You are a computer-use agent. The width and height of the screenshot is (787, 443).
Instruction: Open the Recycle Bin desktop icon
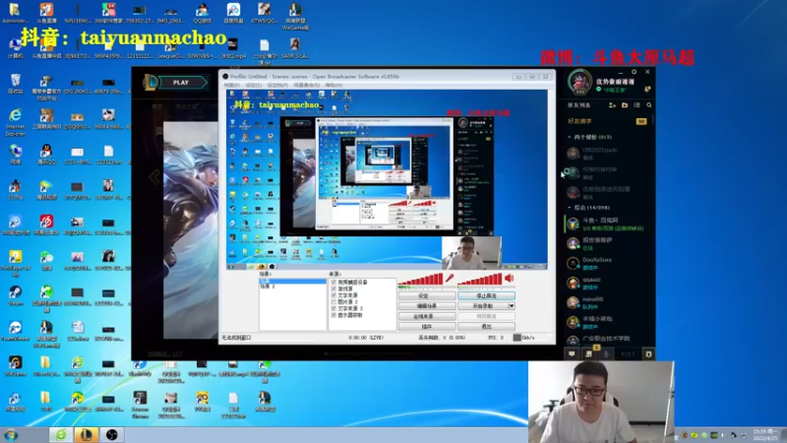click(x=15, y=84)
